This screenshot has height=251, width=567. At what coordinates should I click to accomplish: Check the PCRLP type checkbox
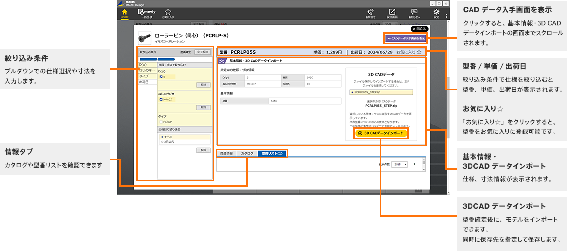(161, 121)
